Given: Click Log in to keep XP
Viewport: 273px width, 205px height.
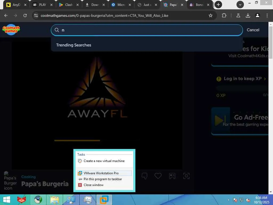Looking at the screenshot, I should click(243, 79).
